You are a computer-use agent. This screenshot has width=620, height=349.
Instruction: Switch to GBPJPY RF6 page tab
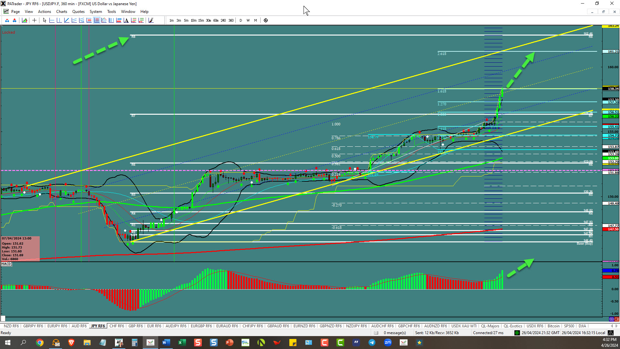point(33,326)
